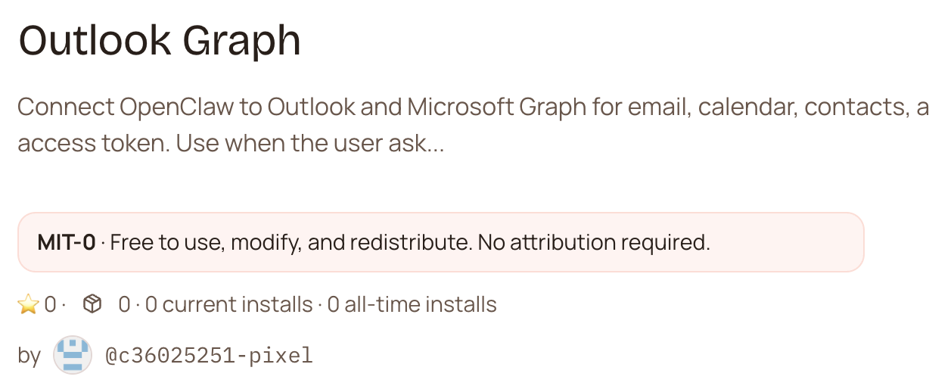The width and height of the screenshot is (929, 386).
Task: Click the Outlook Graph title
Action: coord(160,40)
